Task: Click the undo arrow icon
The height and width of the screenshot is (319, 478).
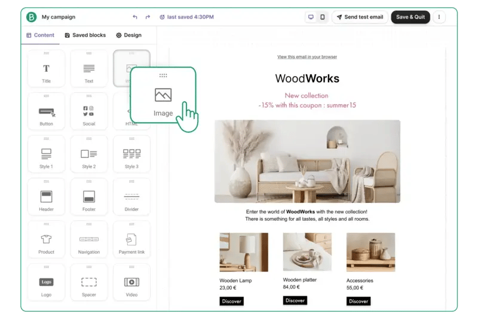Action: click(135, 17)
